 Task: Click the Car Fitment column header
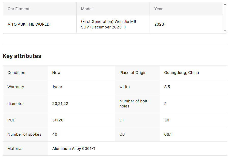(19, 9)
